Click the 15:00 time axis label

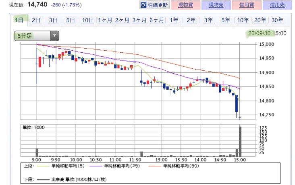point(240,160)
